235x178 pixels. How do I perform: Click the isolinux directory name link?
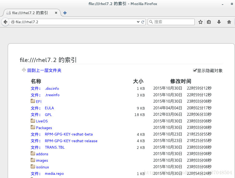[42, 167]
